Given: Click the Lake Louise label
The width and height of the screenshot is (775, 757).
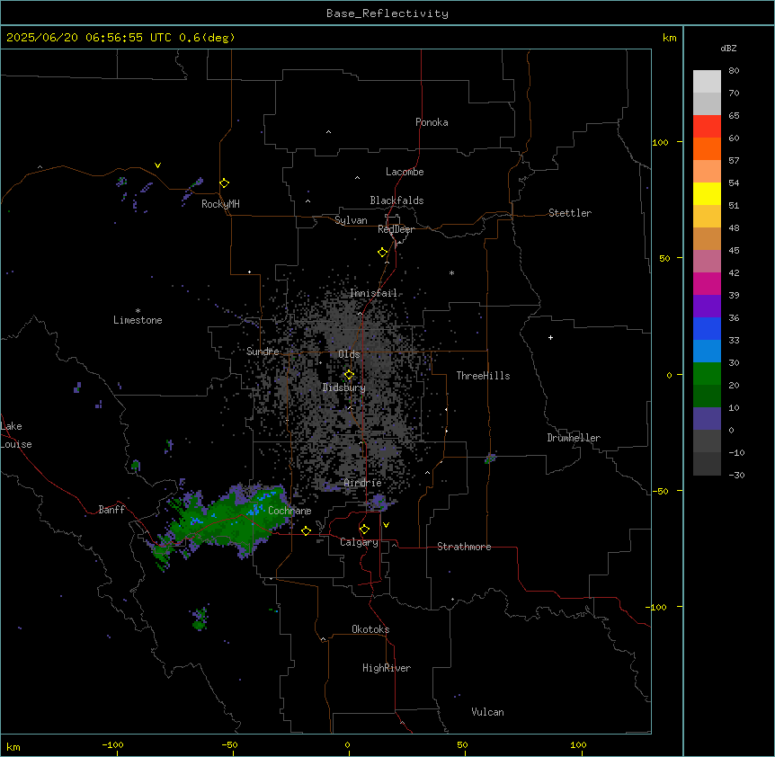Looking at the screenshot, I should coord(16,435).
